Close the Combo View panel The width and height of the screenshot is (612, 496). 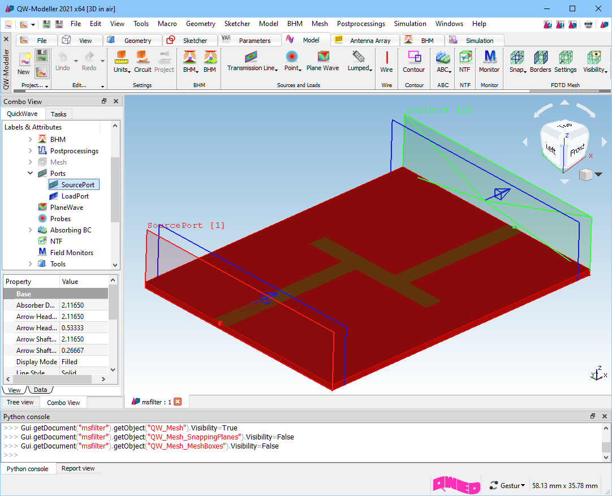[x=116, y=101]
